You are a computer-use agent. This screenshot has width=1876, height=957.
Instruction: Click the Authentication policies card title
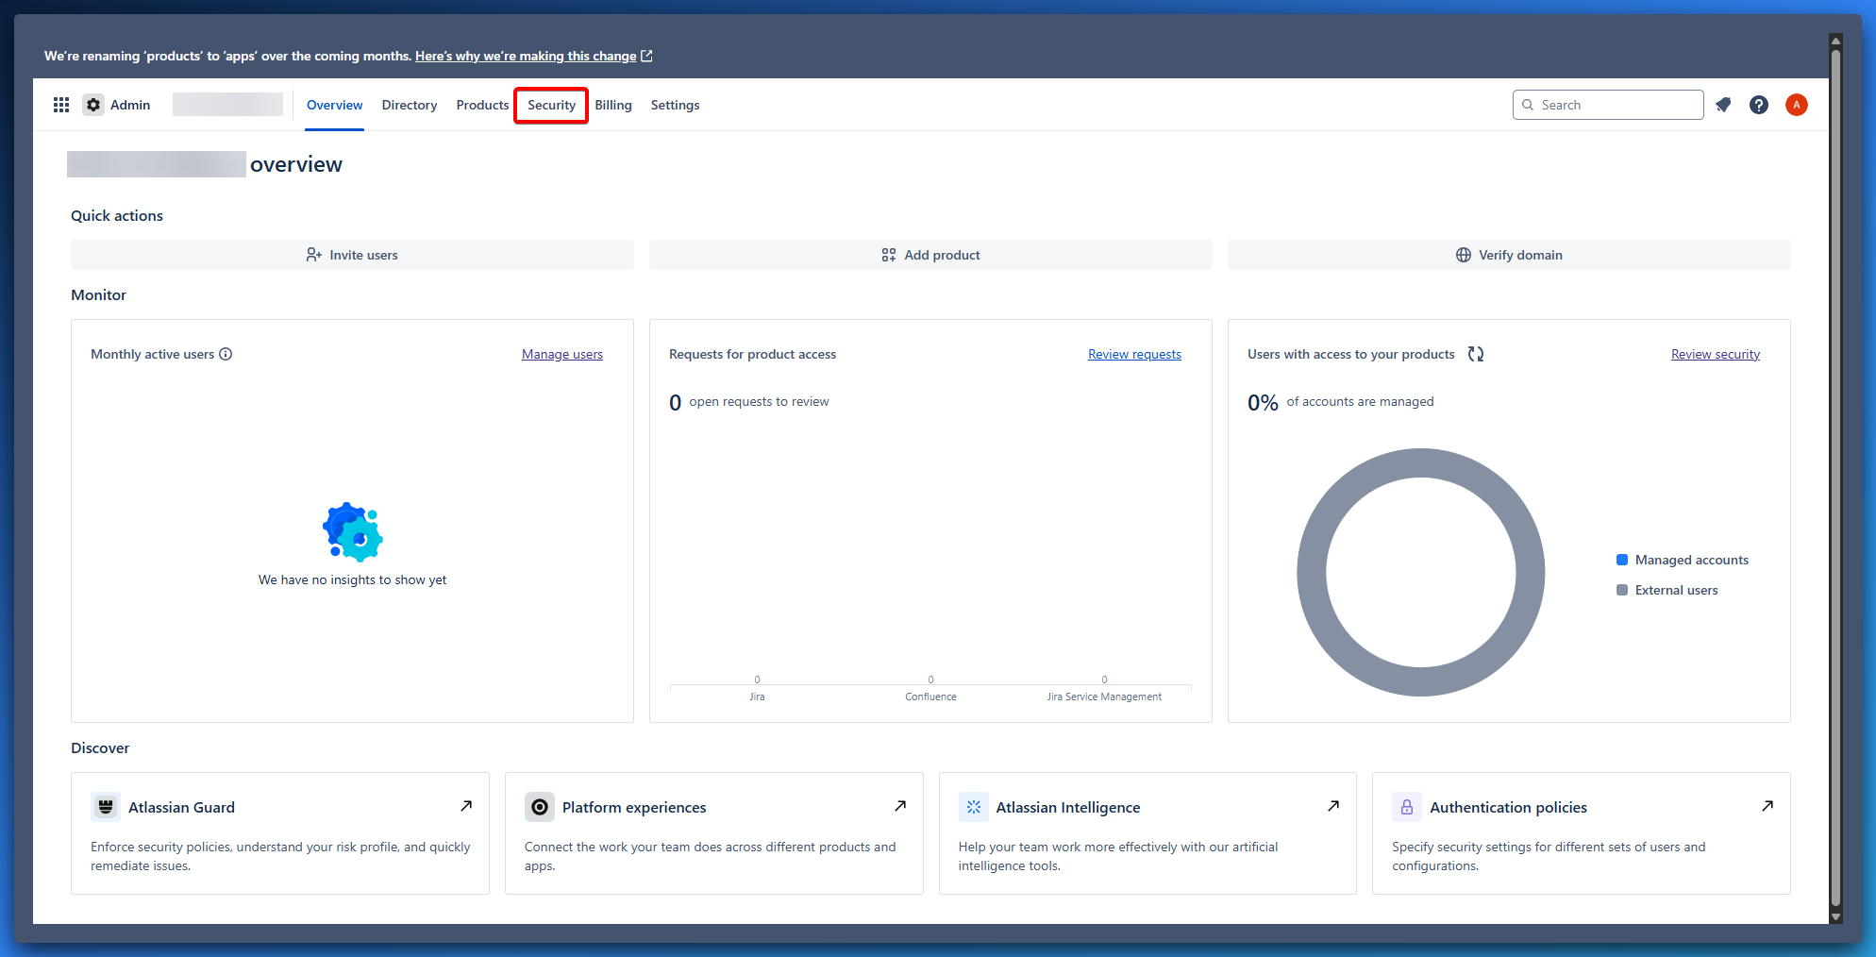click(x=1508, y=807)
